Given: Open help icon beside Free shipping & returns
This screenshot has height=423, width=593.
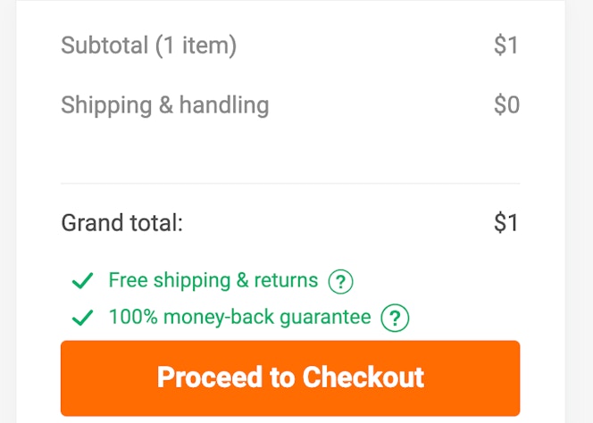Looking at the screenshot, I should [340, 281].
